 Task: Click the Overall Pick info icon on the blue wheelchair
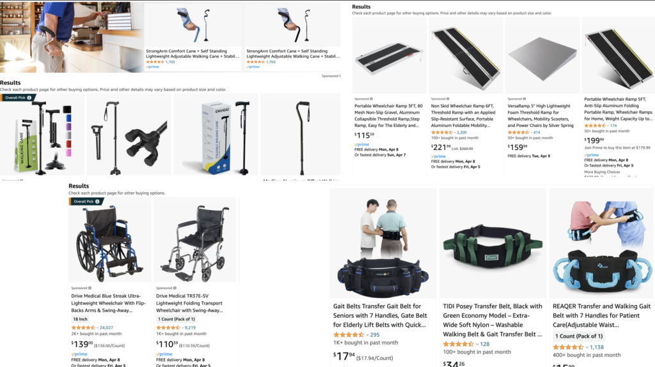pyautogui.click(x=97, y=202)
